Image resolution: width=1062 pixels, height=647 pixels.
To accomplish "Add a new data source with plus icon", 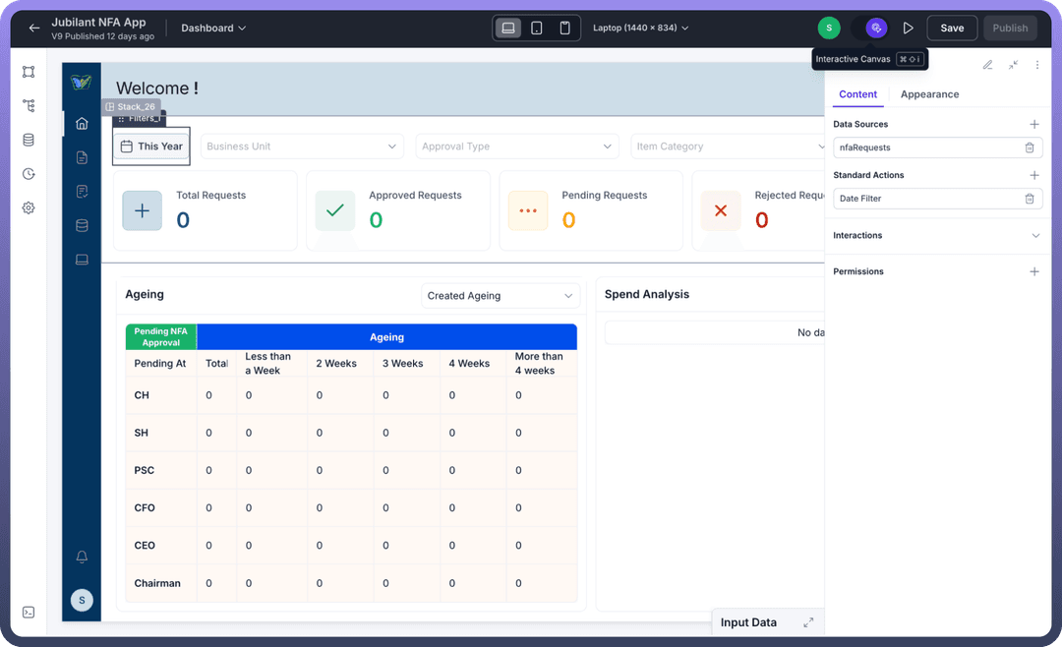I will coord(1033,125).
